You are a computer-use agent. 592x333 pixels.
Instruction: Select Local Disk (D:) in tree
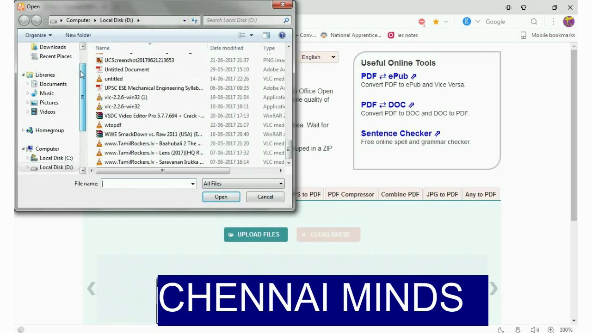(x=56, y=167)
